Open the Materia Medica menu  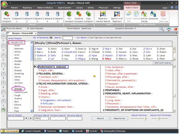tap(45, 8)
